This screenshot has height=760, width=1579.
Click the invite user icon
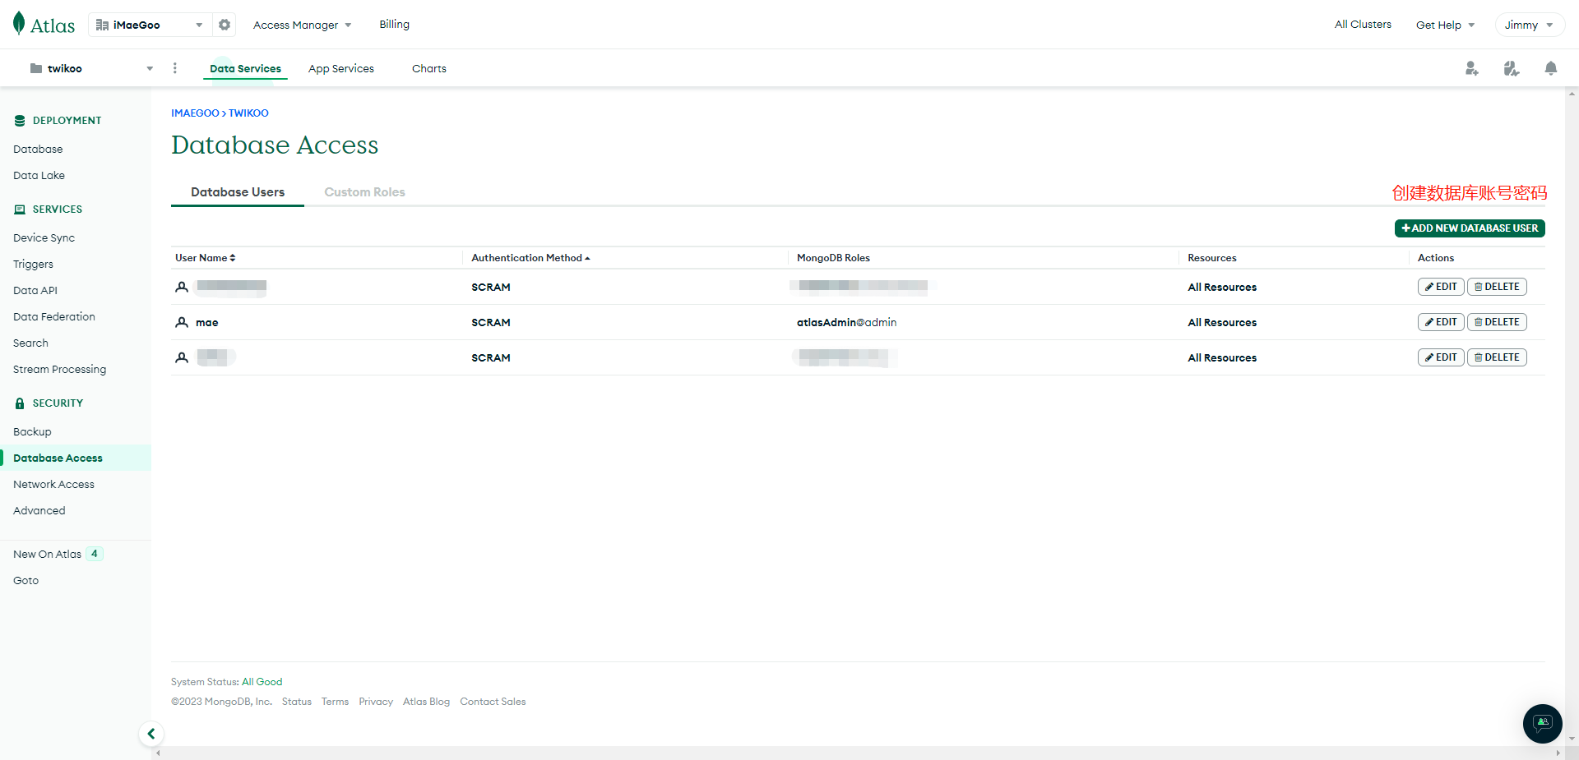click(1471, 68)
